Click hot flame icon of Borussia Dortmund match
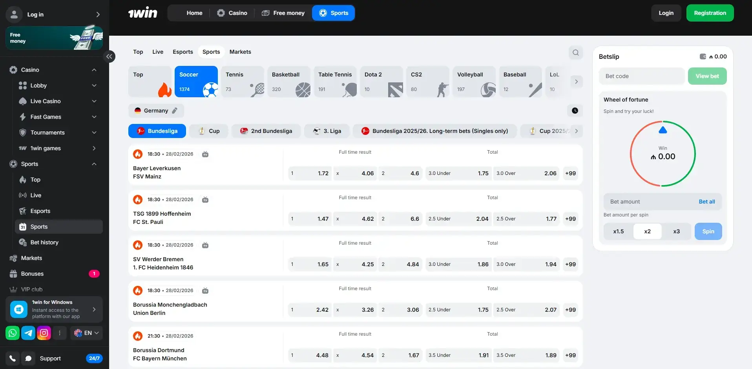This screenshot has height=369, width=752. coord(138,336)
